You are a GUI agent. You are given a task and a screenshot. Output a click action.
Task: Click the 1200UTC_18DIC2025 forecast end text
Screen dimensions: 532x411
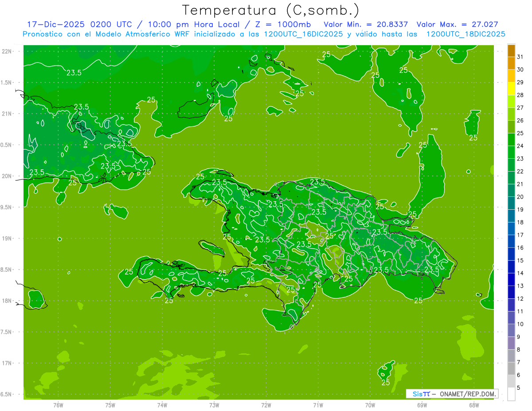466,34
